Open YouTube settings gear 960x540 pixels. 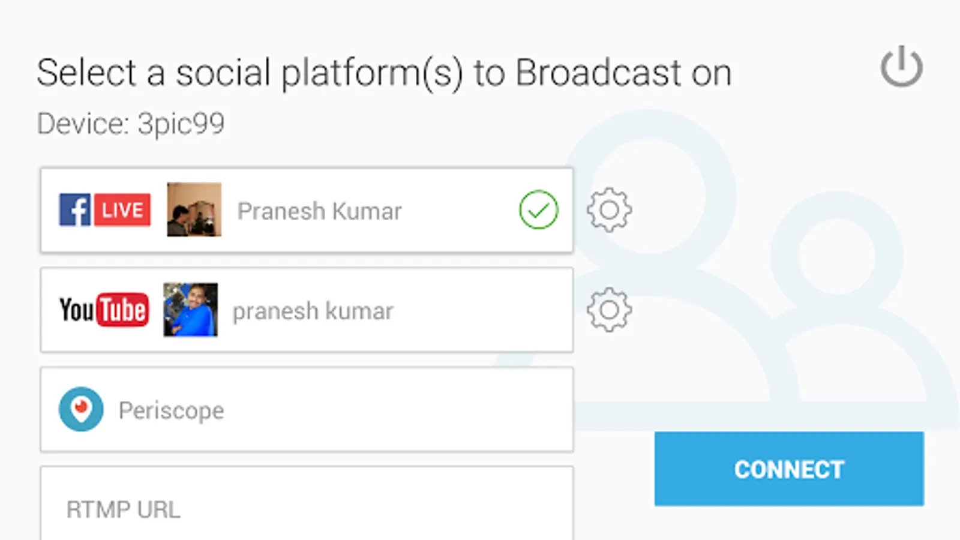click(609, 310)
